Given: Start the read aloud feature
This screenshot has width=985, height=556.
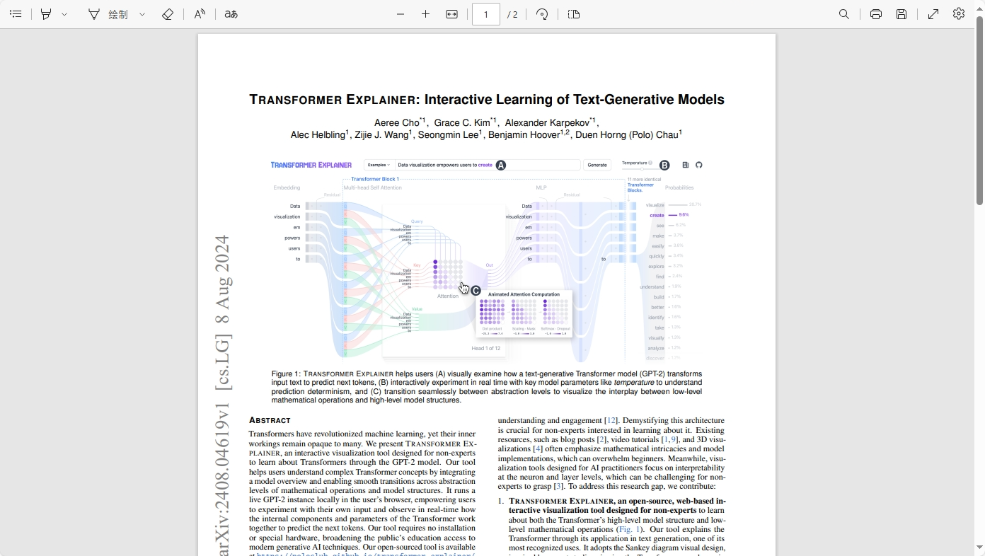Looking at the screenshot, I should [x=200, y=14].
